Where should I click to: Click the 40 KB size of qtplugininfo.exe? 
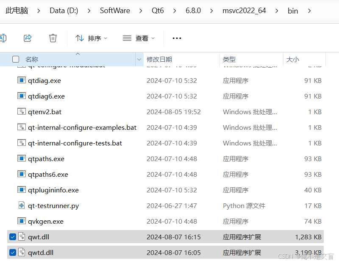[313, 190]
